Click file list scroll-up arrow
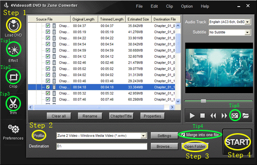Viewport: 257px width, 165px height. tap(178, 26)
